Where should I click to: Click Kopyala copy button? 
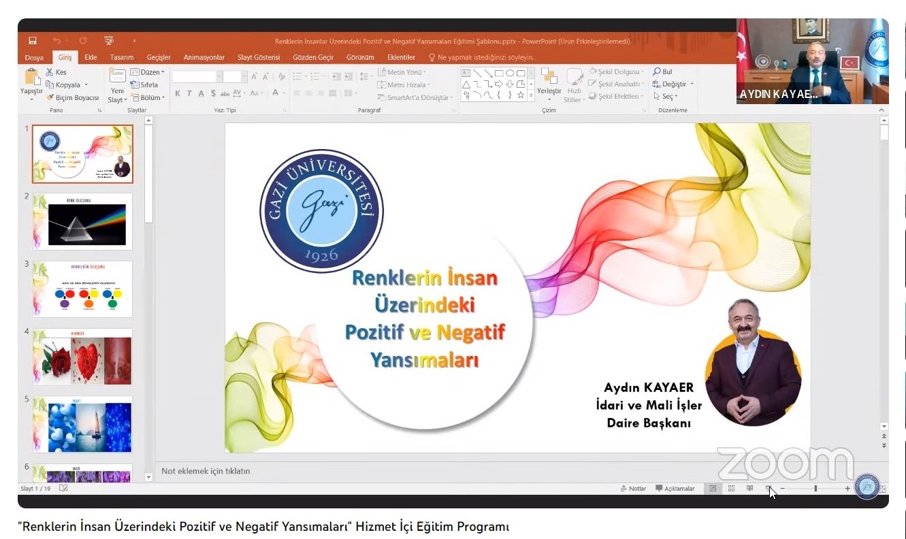(x=63, y=85)
